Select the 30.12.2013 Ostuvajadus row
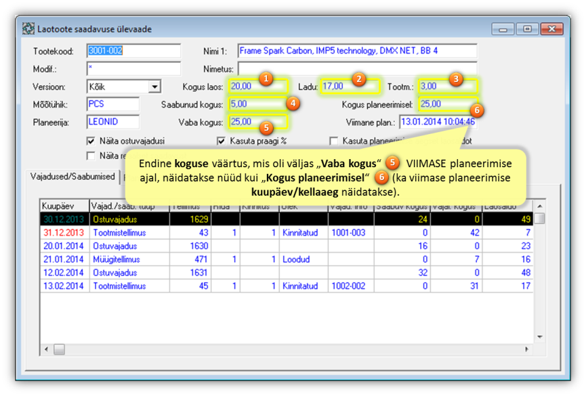This screenshot has height=396, width=586. point(287,219)
